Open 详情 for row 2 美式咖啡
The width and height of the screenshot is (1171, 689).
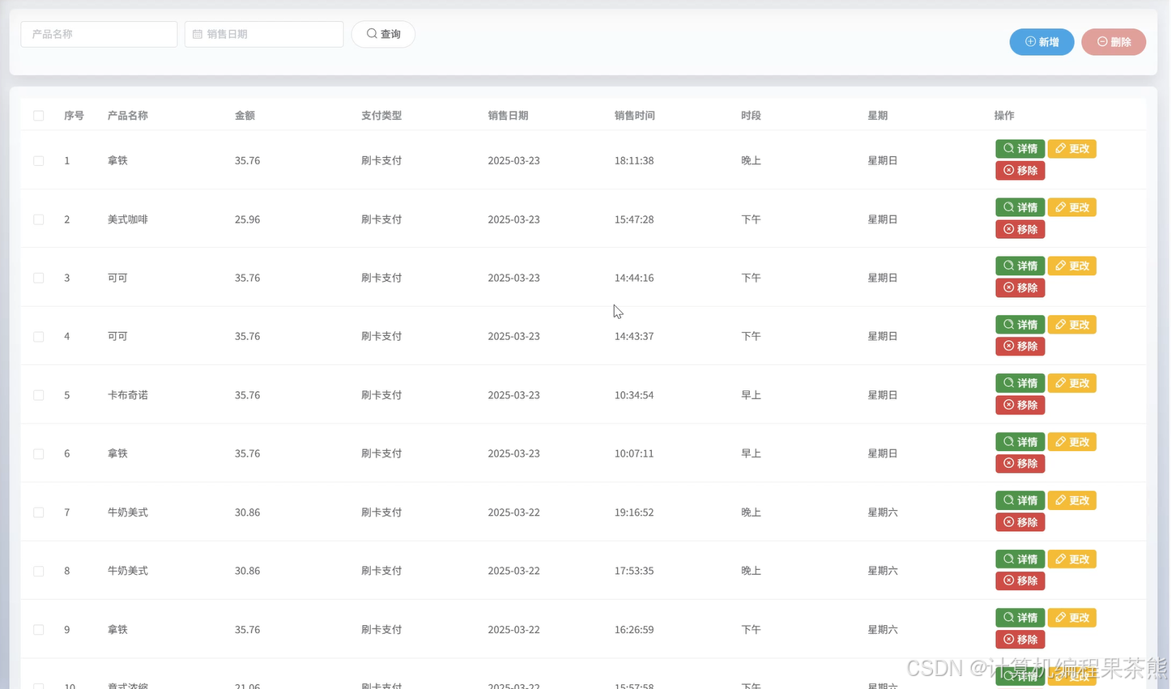tap(1020, 207)
